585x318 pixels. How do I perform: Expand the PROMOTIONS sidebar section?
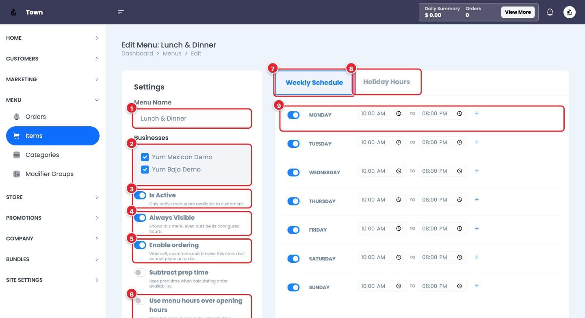point(53,218)
